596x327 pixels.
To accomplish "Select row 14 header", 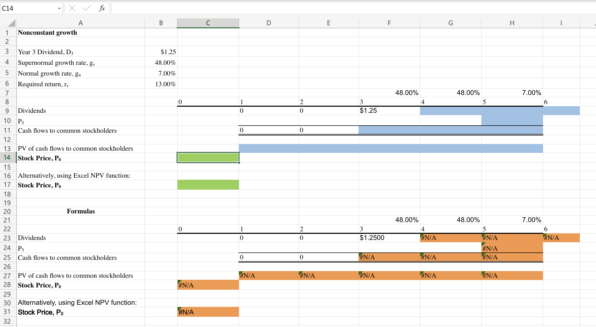I will 7,158.
